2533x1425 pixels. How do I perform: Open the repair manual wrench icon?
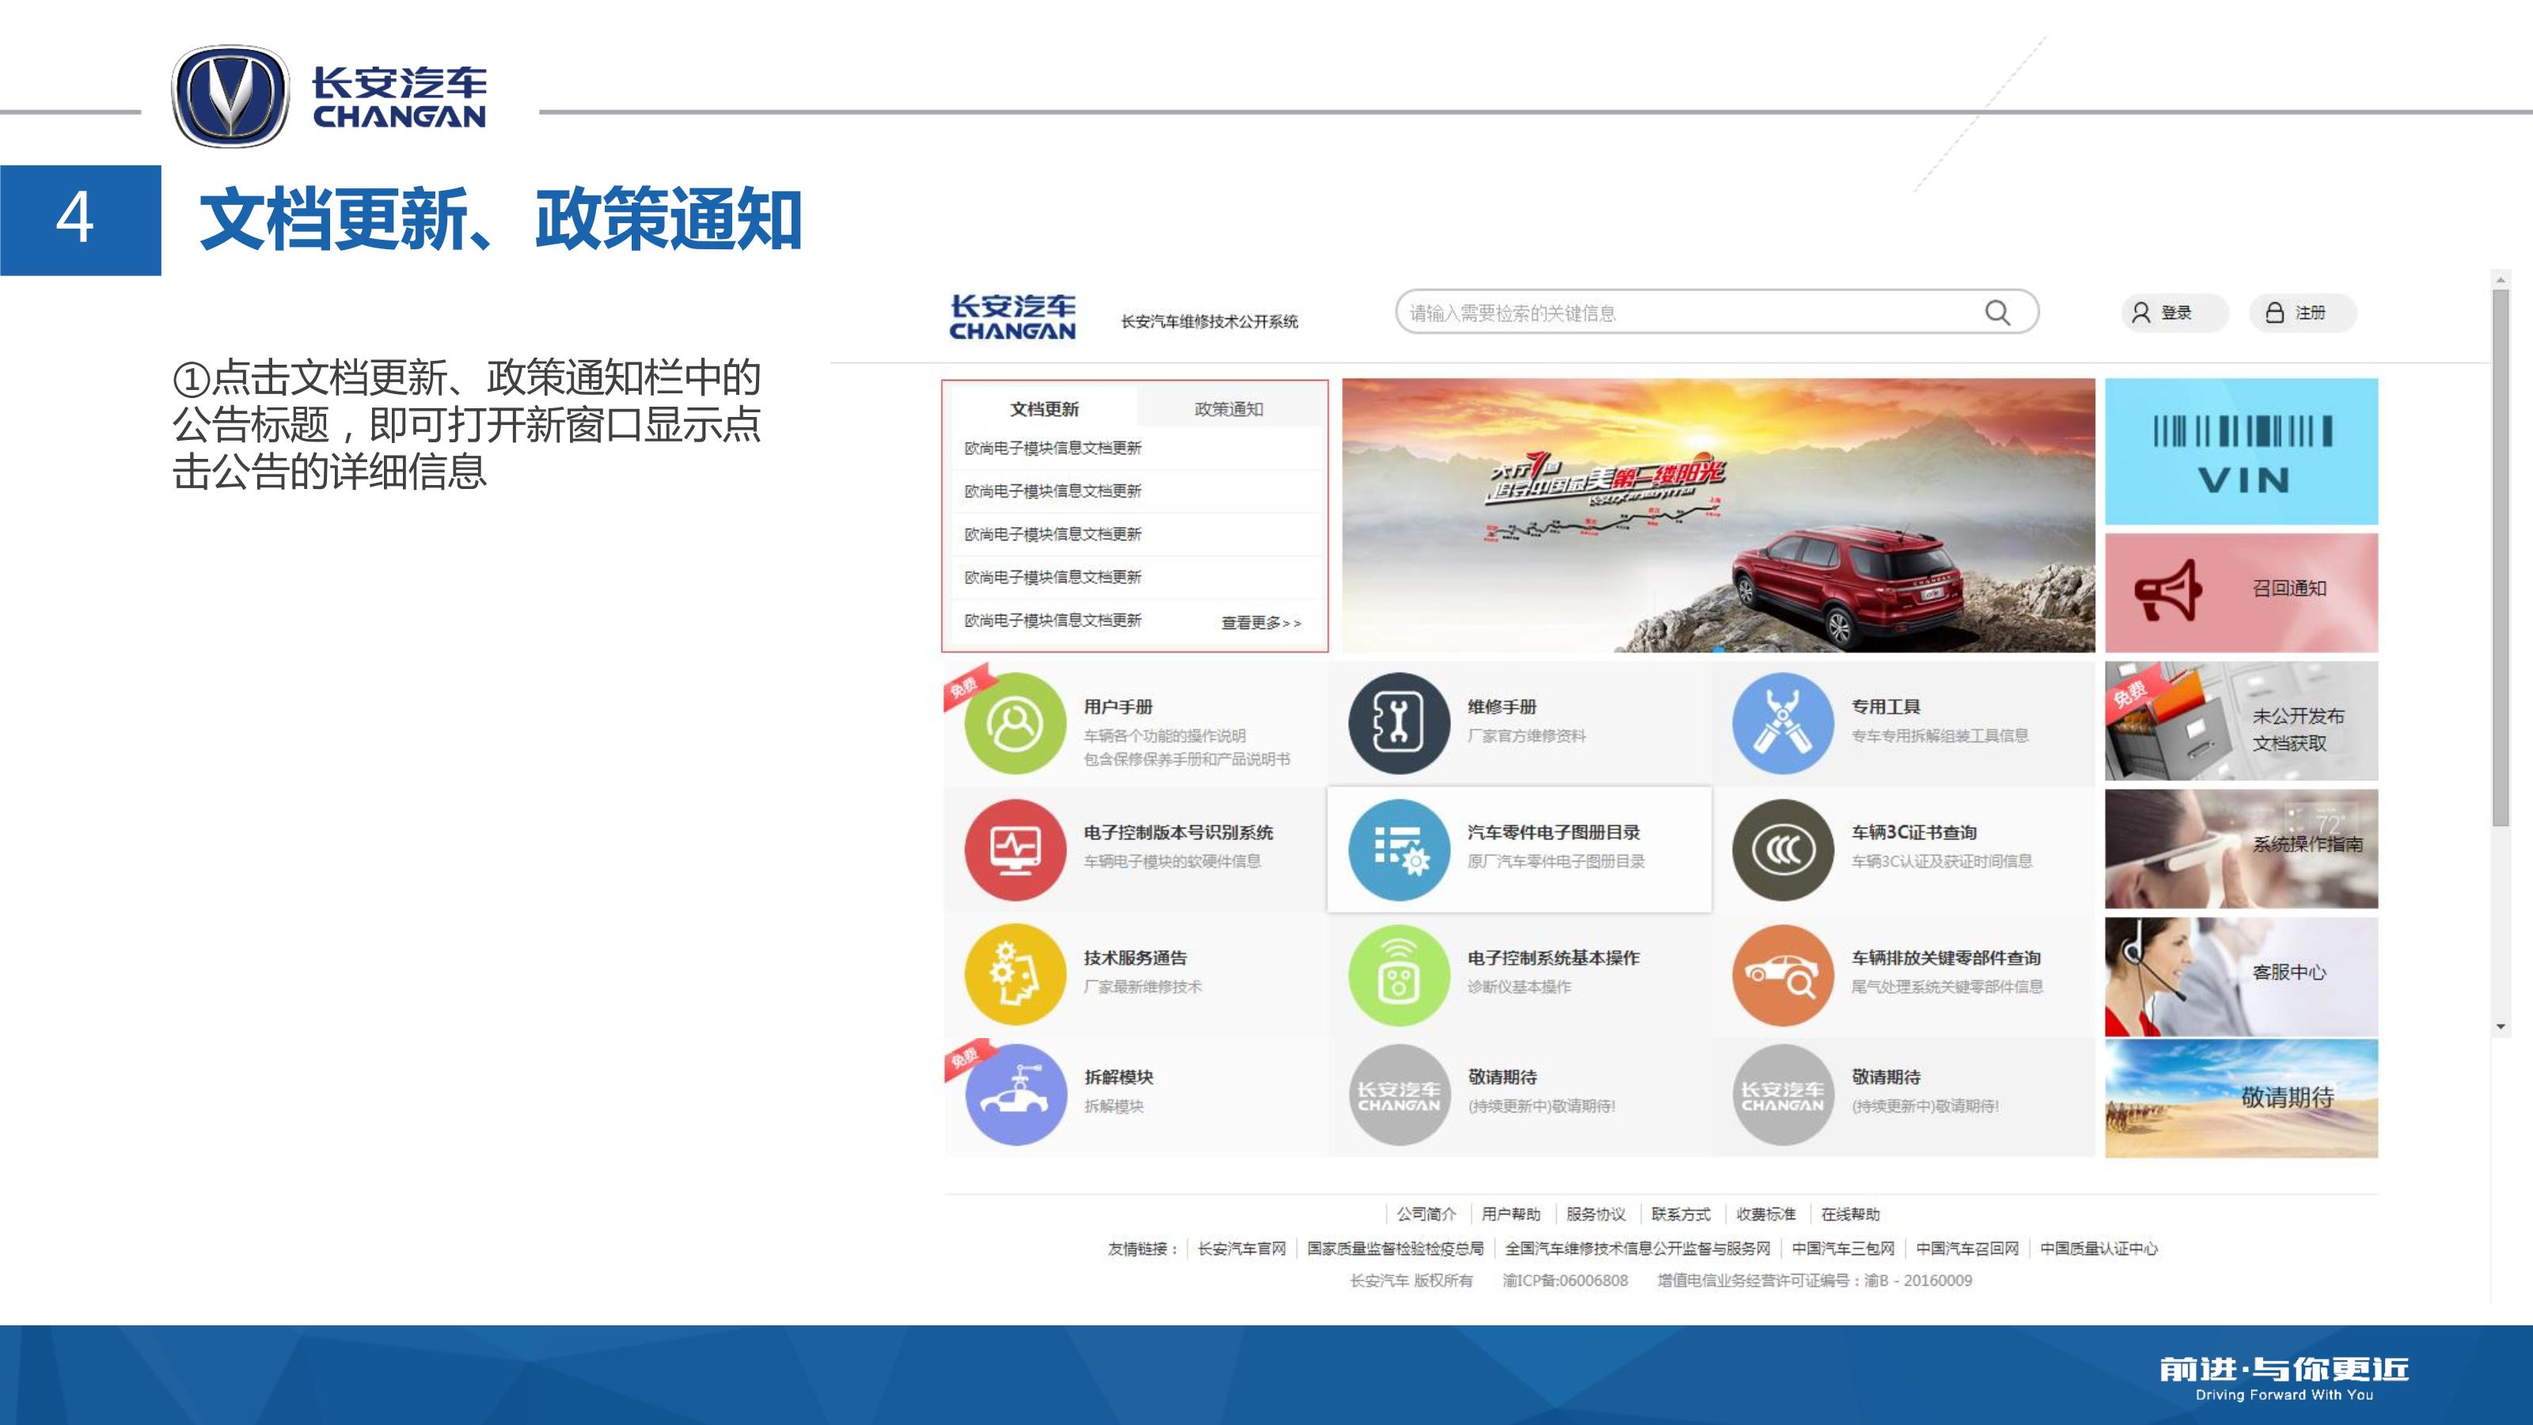(x=1398, y=724)
